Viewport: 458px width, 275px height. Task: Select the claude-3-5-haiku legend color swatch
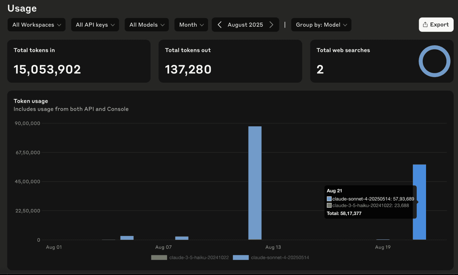[159, 257]
